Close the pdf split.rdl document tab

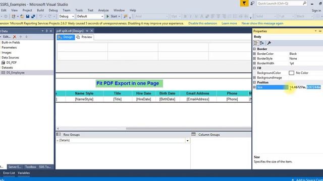[92, 31]
